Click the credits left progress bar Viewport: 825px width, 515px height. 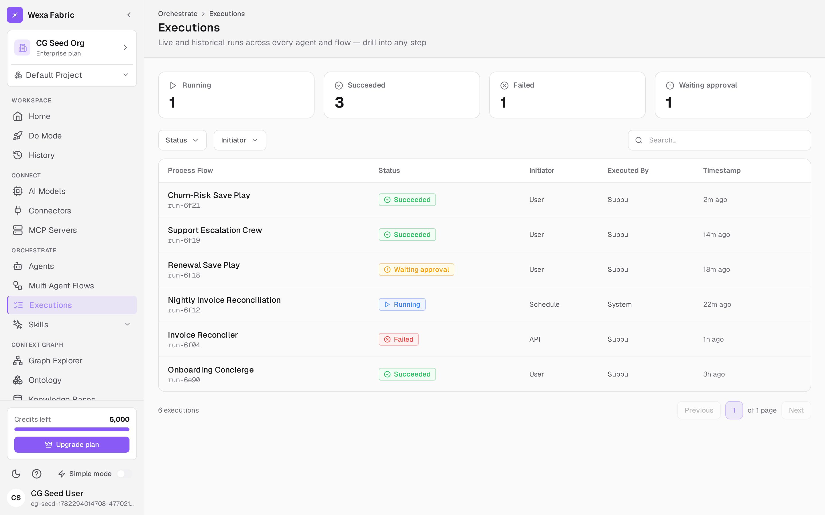72,429
